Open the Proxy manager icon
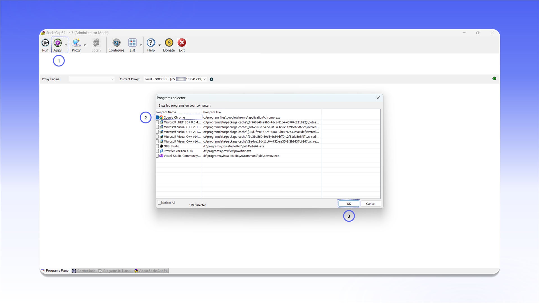 [76, 43]
